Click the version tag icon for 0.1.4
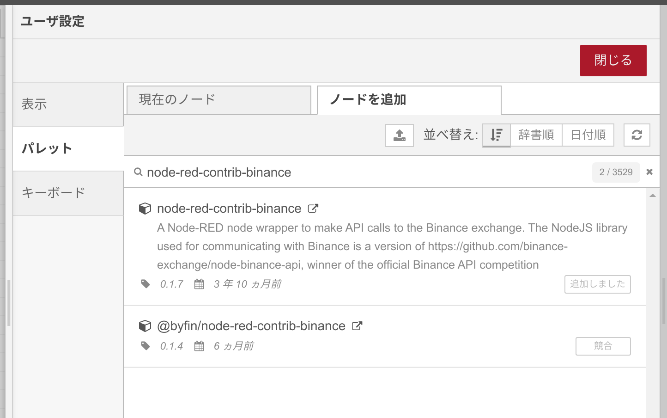 point(146,346)
